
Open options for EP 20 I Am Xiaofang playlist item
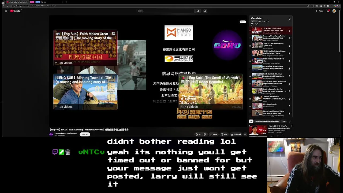(x=289, y=31)
